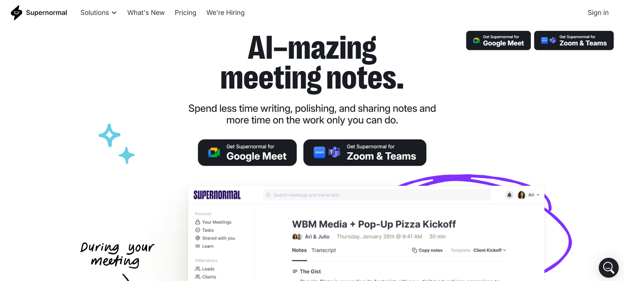Expand the Ari account dropdown chevron
Screen dimensions: 624x281
pos(538,195)
